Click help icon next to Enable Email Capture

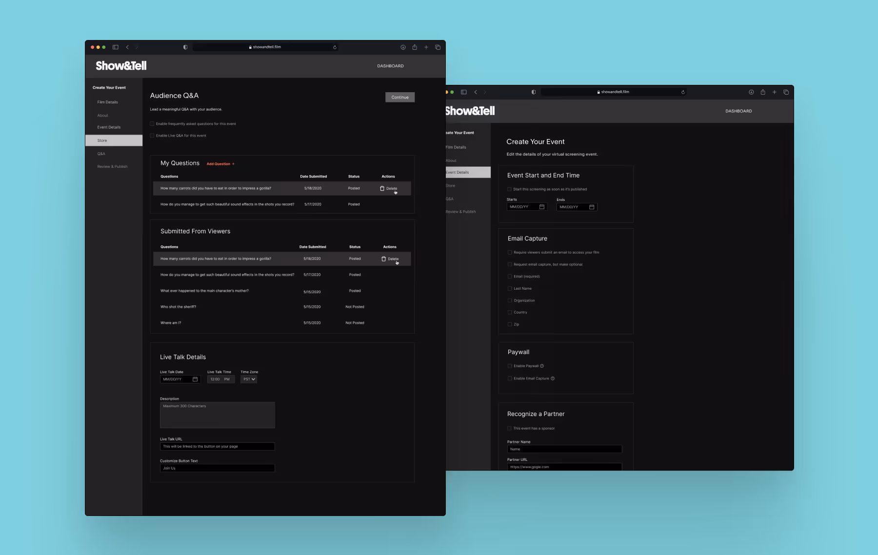(x=553, y=378)
